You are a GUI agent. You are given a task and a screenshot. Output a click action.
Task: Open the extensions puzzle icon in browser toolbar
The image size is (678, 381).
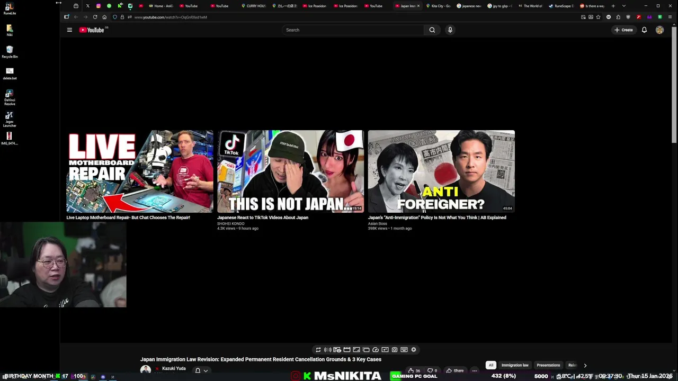(x=618, y=17)
